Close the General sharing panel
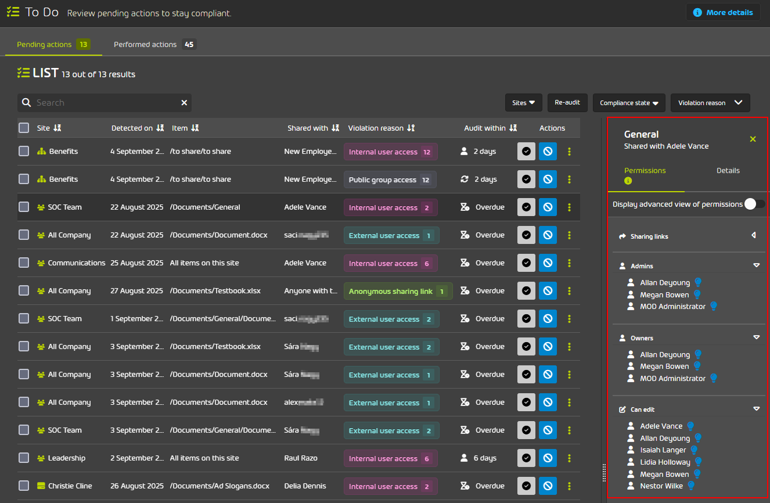The height and width of the screenshot is (503, 770). click(753, 139)
